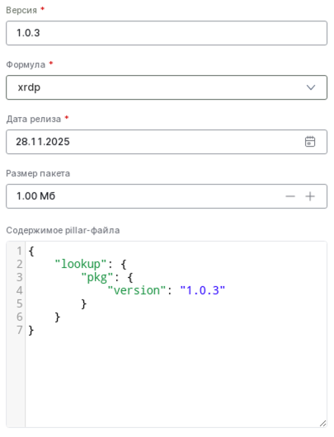Image resolution: width=334 pixels, height=437 pixels.
Task: Click the editor resize handle corner
Action: 322,423
